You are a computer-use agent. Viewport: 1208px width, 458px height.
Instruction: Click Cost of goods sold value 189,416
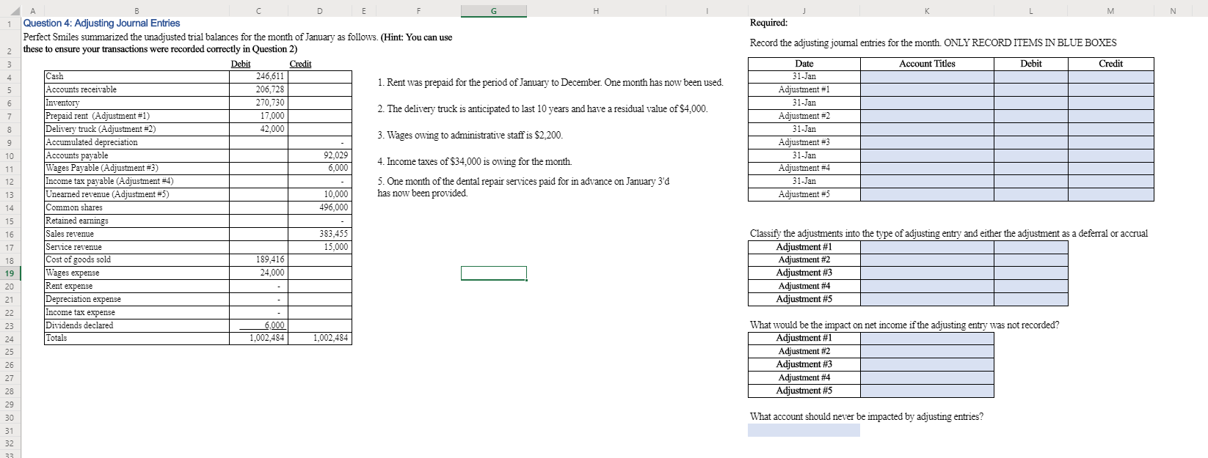point(270,259)
